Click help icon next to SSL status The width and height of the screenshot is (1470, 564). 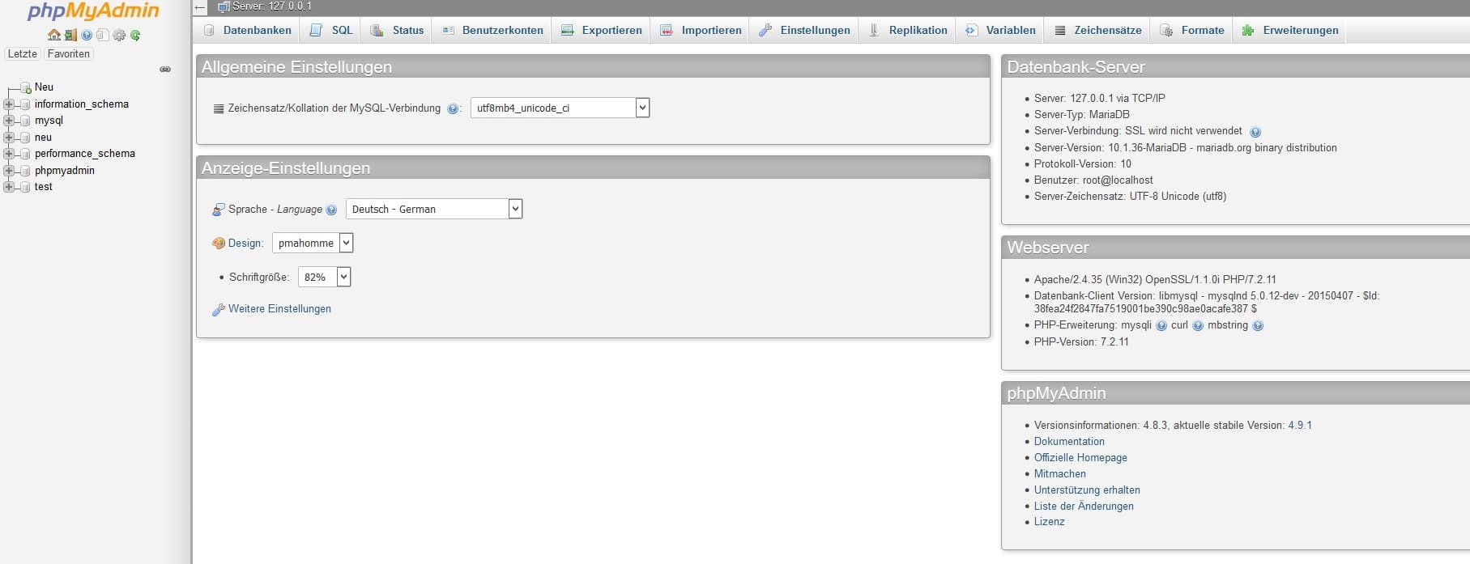[1255, 132]
